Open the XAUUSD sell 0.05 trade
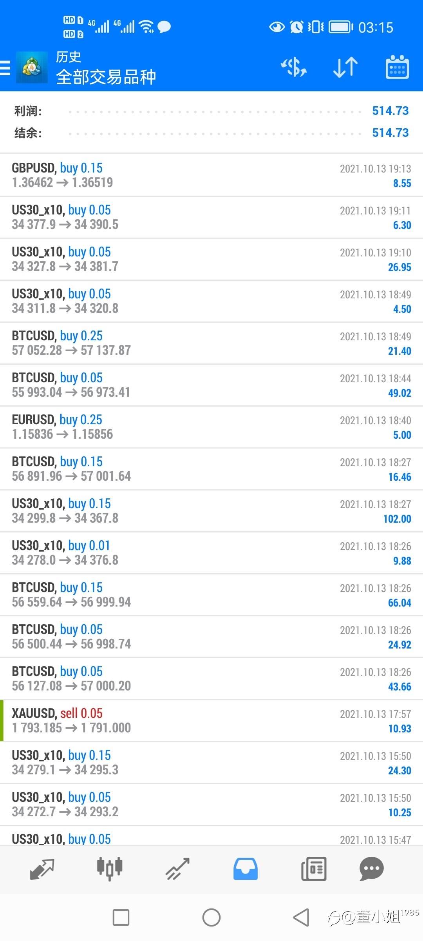This screenshot has height=941, width=423. [211, 721]
